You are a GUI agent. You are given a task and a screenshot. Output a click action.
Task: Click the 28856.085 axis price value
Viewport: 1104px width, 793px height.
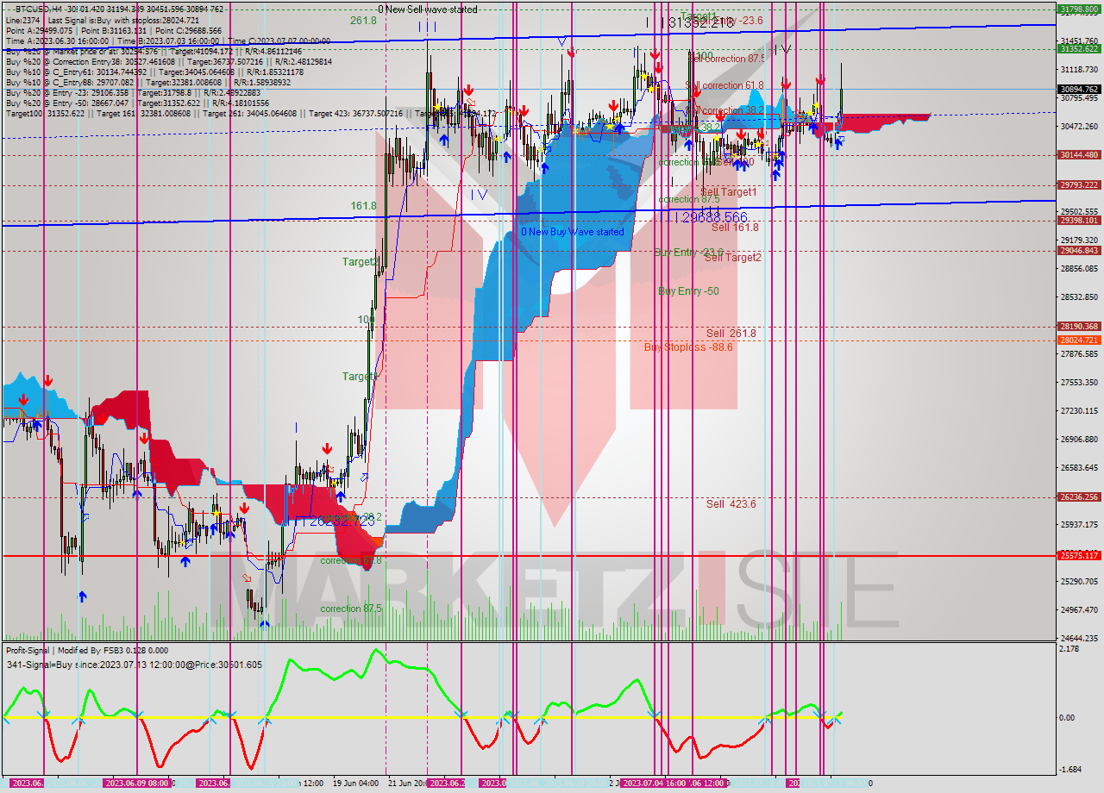(1079, 268)
